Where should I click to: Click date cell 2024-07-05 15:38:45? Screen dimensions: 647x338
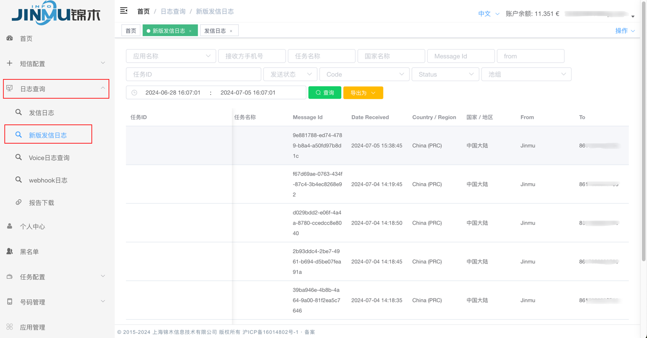(x=377, y=145)
